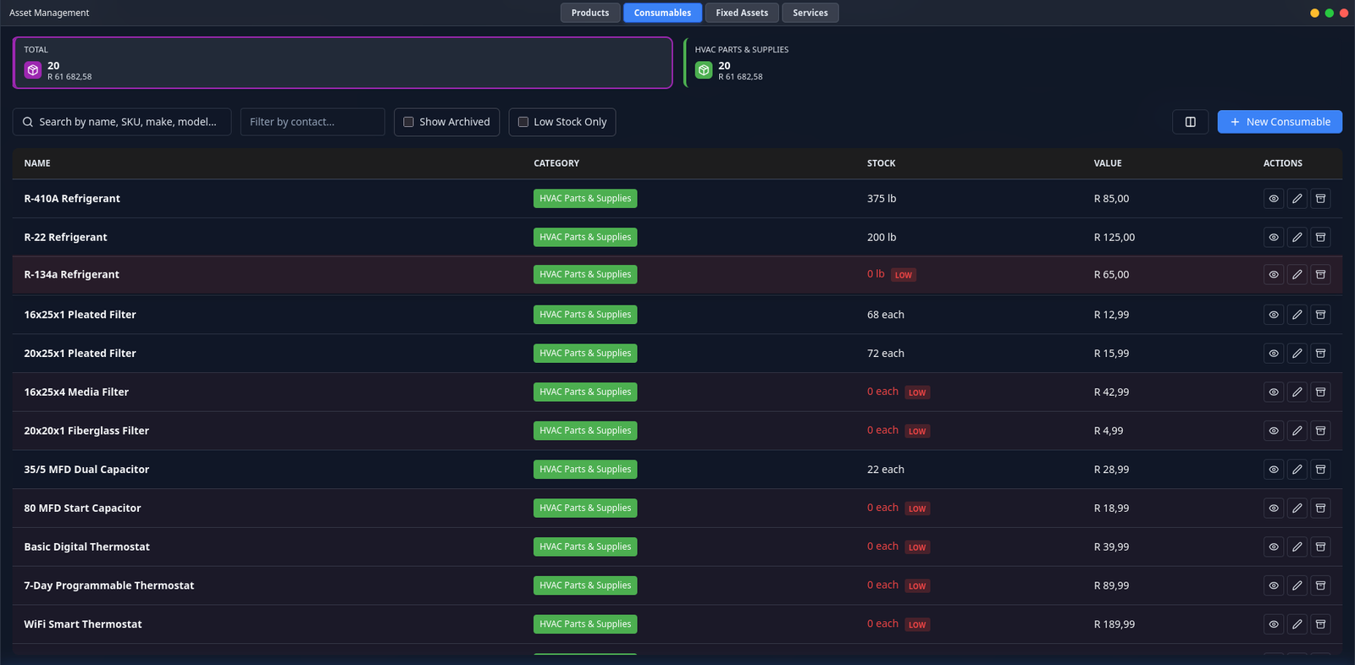Go to the Services tab
Image resolution: width=1355 pixels, height=665 pixels.
810,13
